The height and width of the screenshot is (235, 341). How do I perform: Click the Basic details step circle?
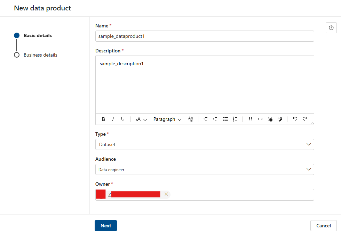17,36
